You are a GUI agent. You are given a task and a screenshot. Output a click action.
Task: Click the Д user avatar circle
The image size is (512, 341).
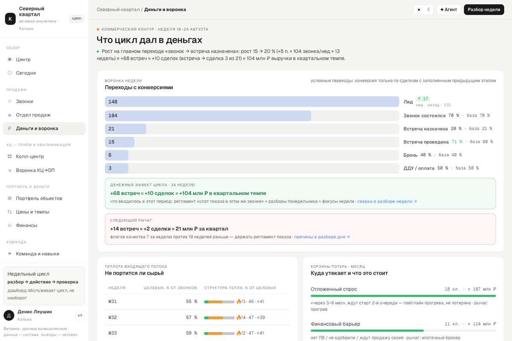(x=9, y=315)
